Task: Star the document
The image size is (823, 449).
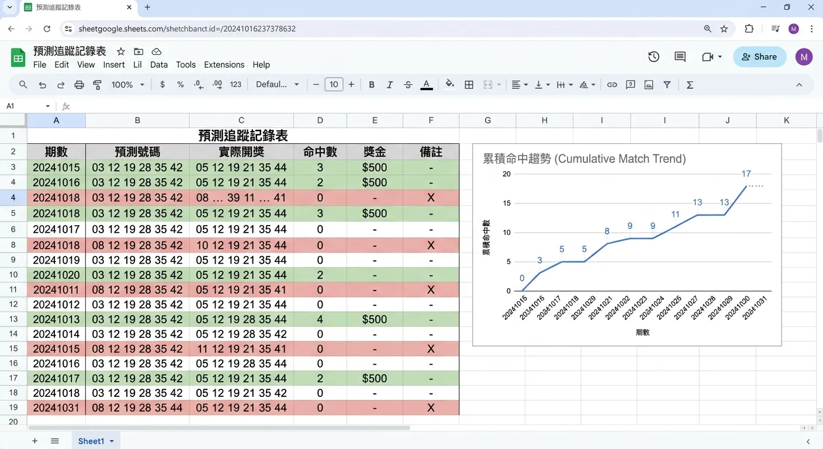Action: 120,51
